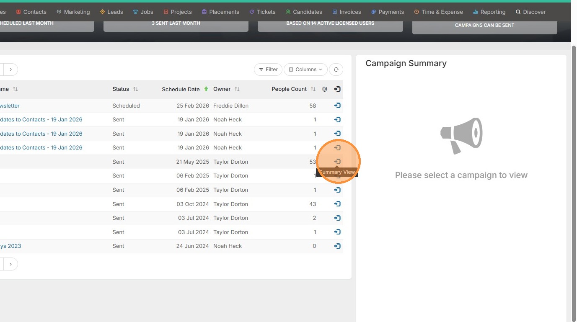
Task: Click the 'Freddie Dillon' owner cell
Action: [x=231, y=106]
